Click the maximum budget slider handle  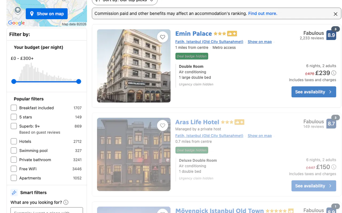(79, 81)
